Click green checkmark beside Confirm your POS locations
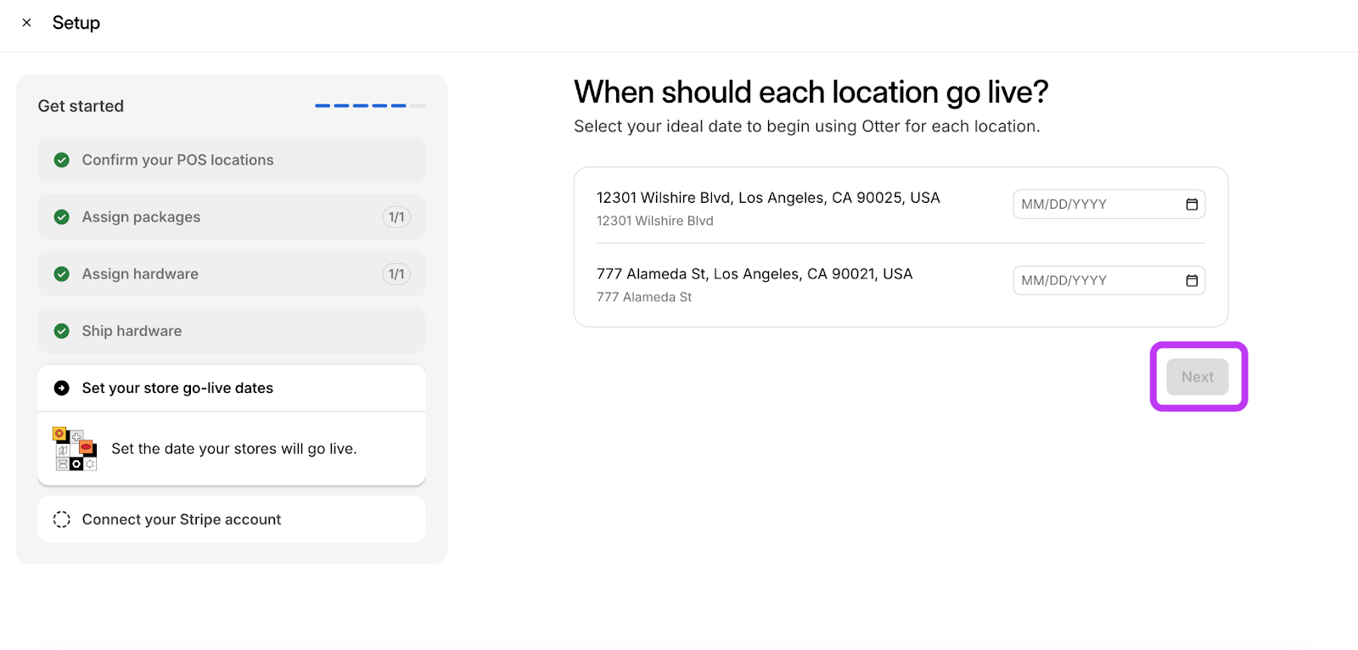 [x=62, y=160]
